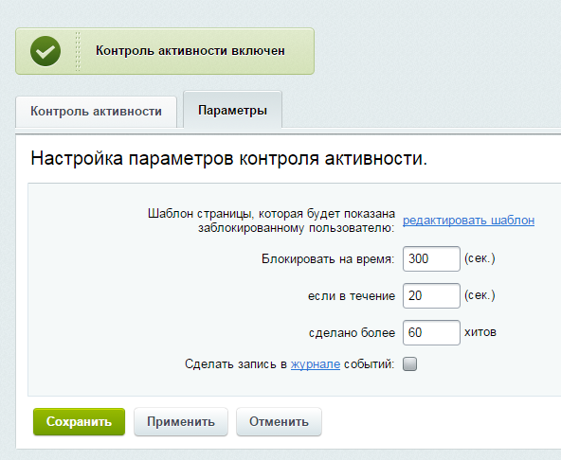Click the хитов unit label
The image size is (561, 460).
click(x=480, y=332)
